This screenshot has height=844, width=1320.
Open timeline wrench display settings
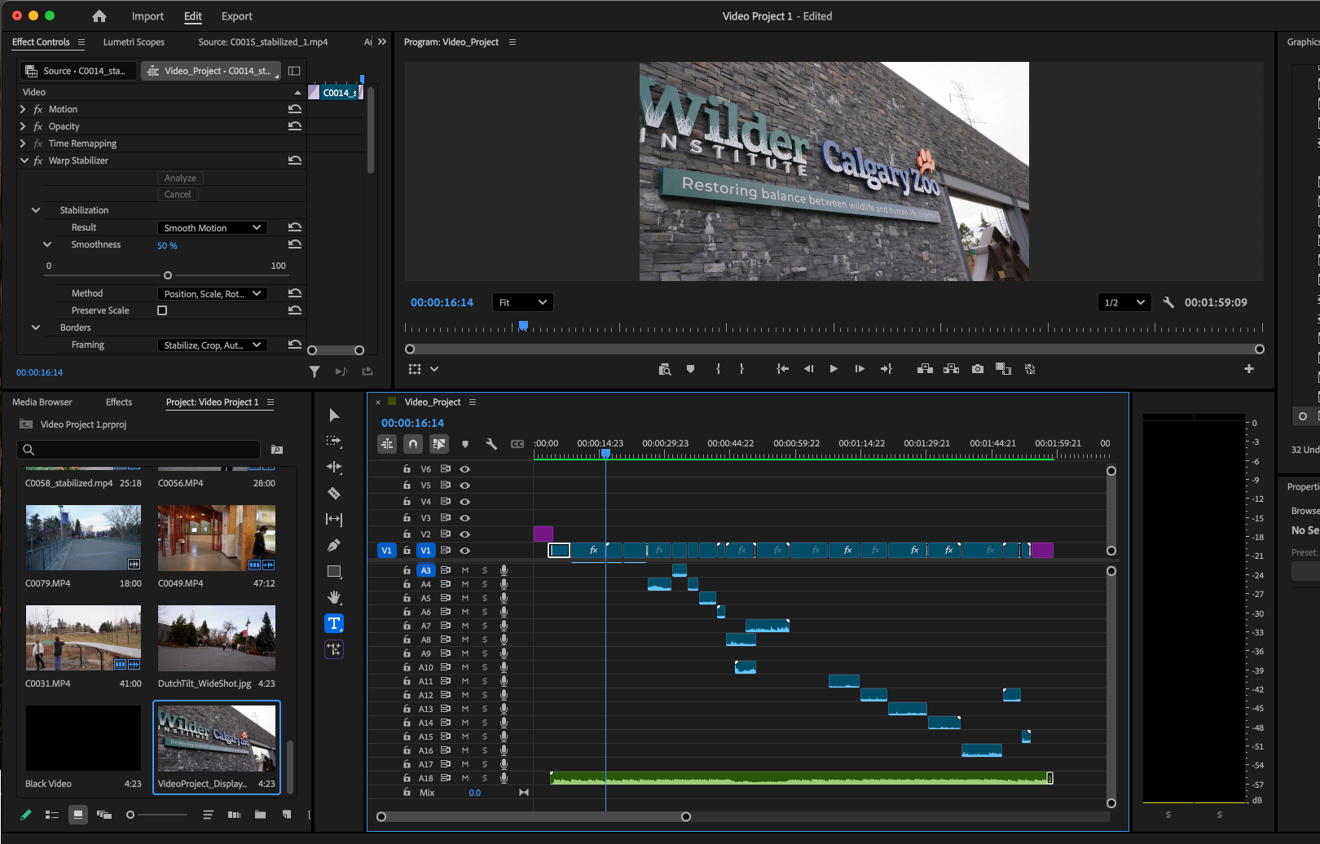click(x=491, y=444)
